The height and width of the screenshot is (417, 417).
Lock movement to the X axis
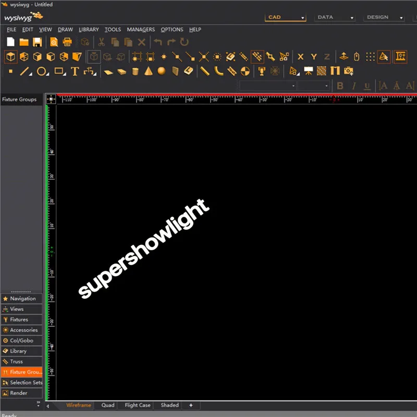point(301,57)
